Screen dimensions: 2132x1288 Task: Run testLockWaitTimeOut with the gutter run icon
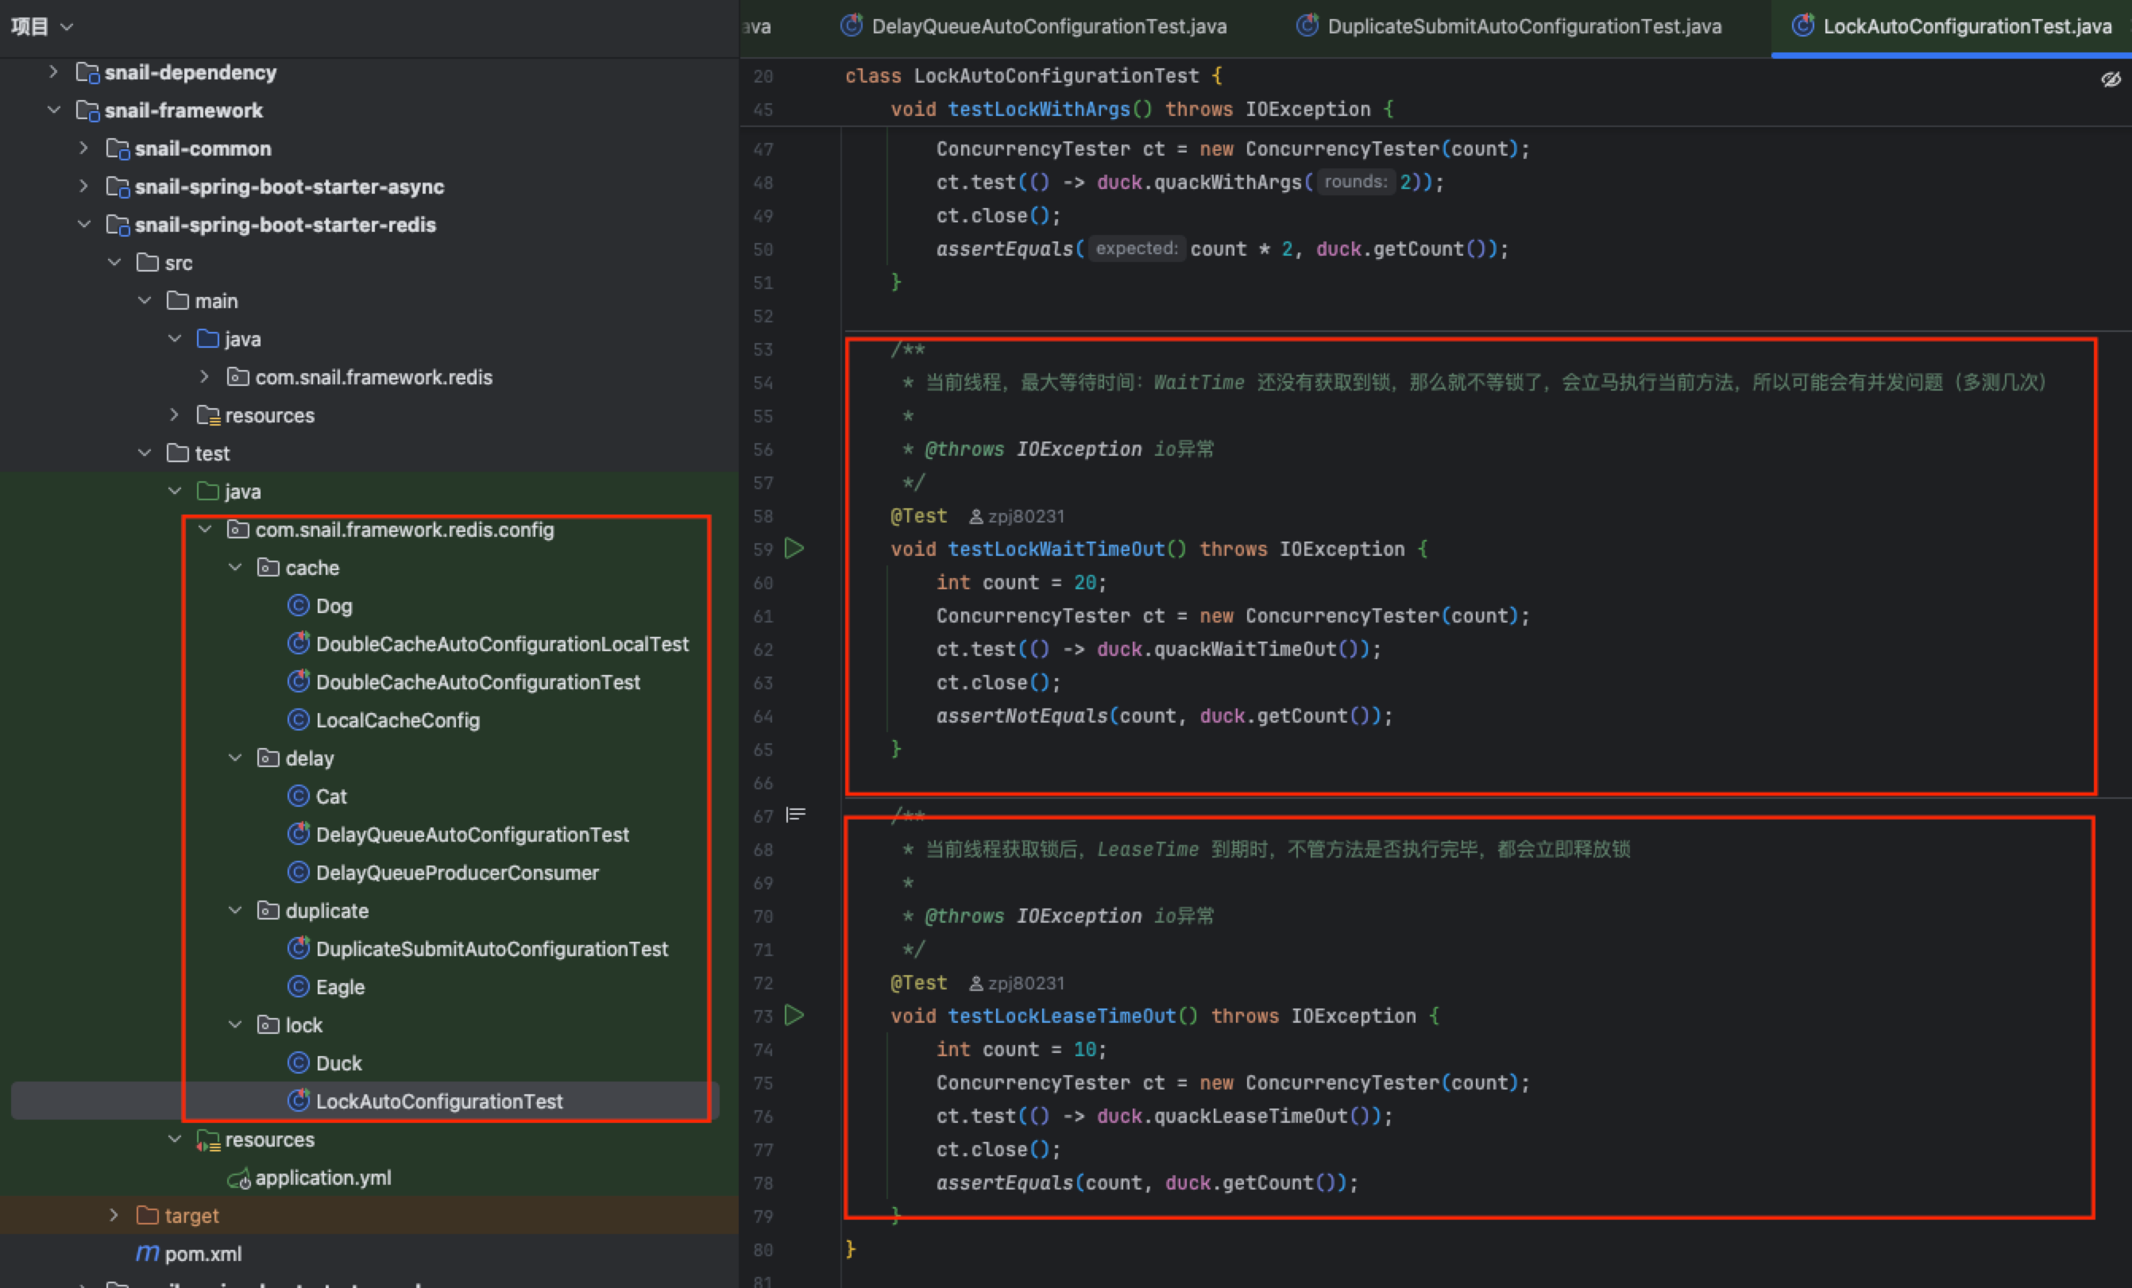(794, 549)
